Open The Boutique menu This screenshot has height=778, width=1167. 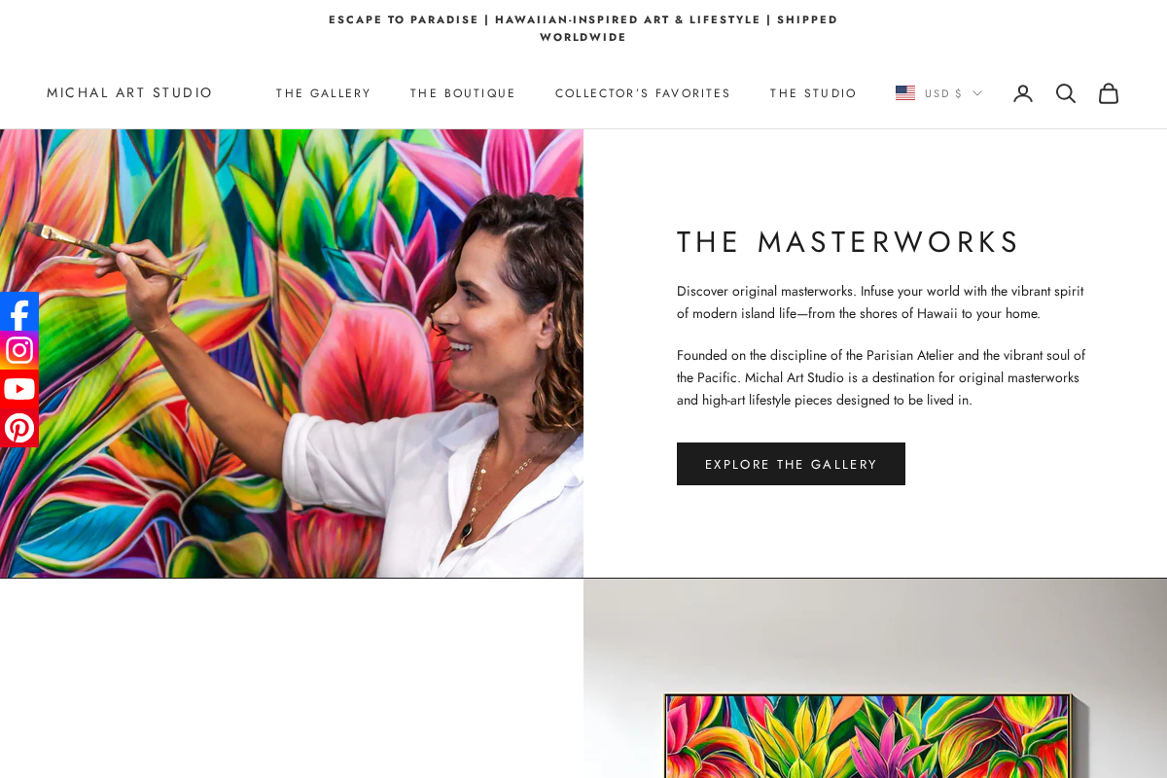463,93
